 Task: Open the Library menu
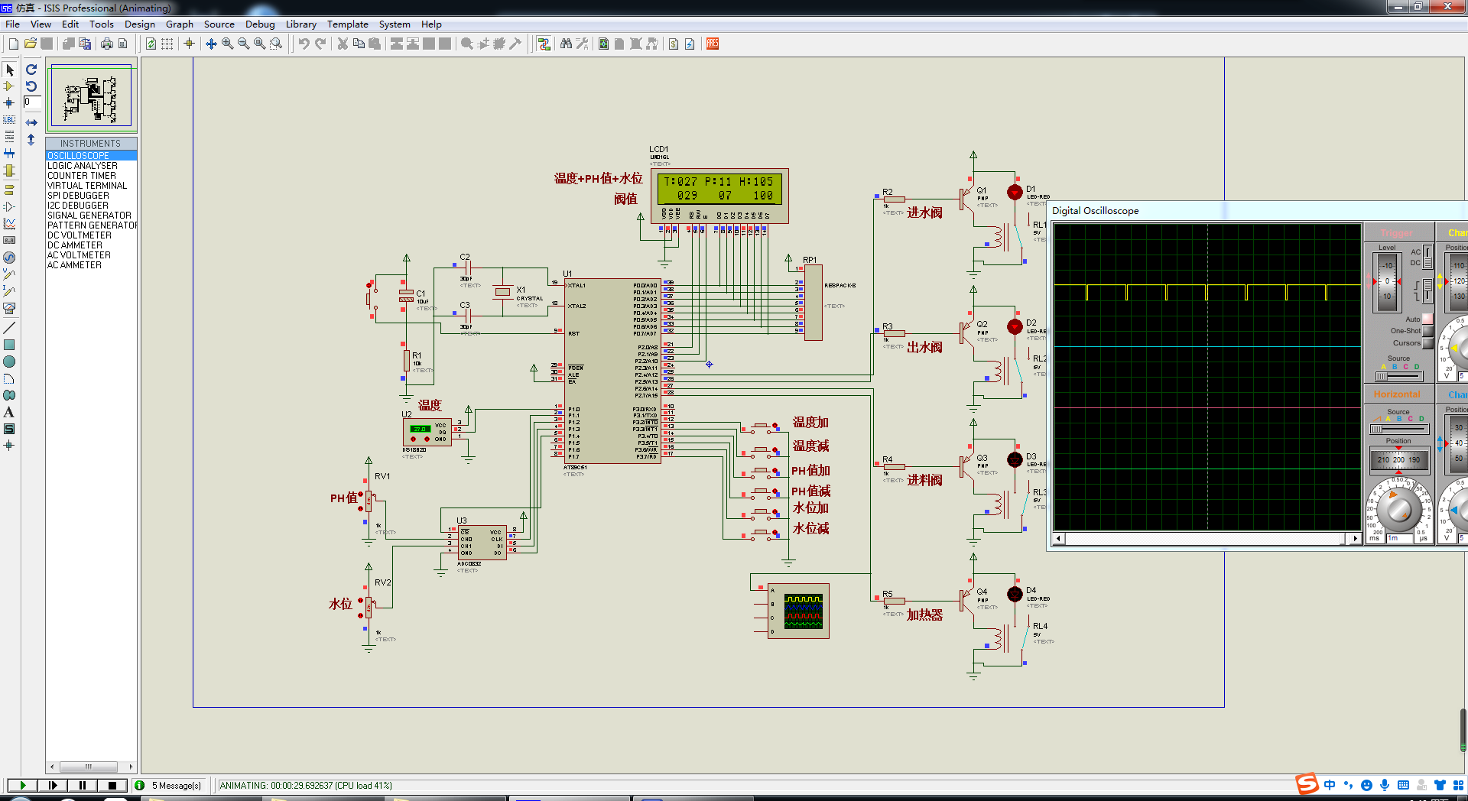pyautogui.click(x=301, y=24)
